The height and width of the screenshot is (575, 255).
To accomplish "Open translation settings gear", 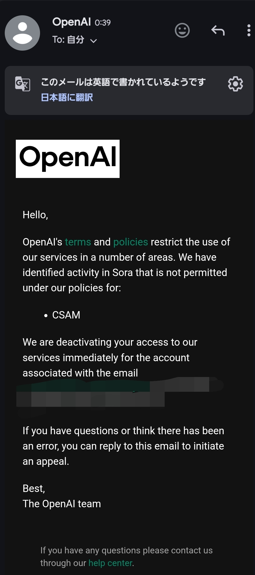I will point(235,84).
